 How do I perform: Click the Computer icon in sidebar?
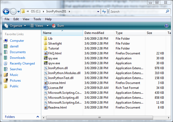[6, 41]
